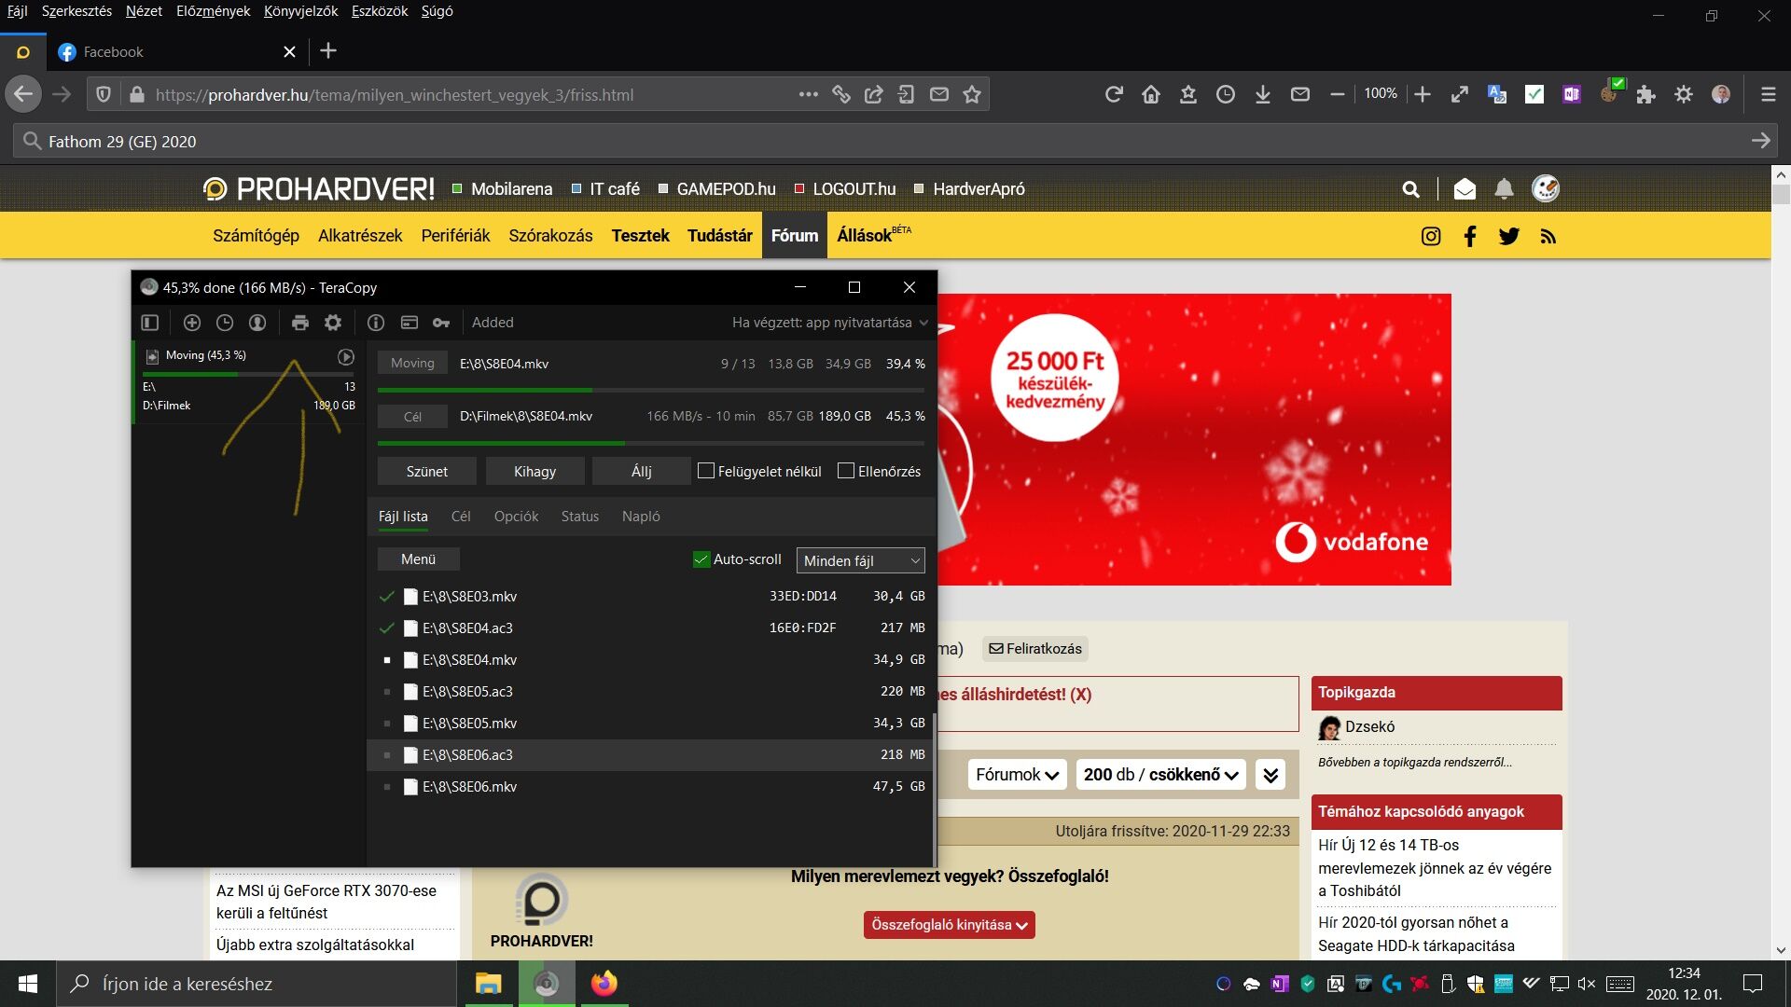Image resolution: width=1791 pixels, height=1007 pixels.
Task: Open TeraCopy settings gear icon
Action: pos(333,323)
